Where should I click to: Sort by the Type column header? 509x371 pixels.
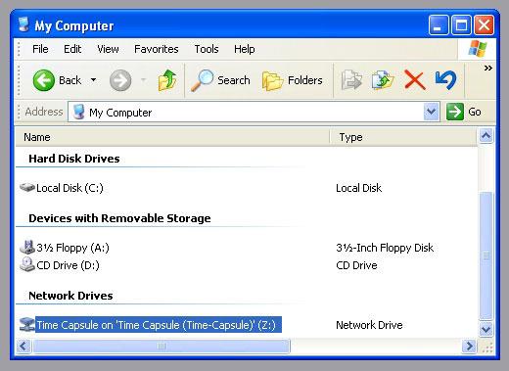coord(403,137)
